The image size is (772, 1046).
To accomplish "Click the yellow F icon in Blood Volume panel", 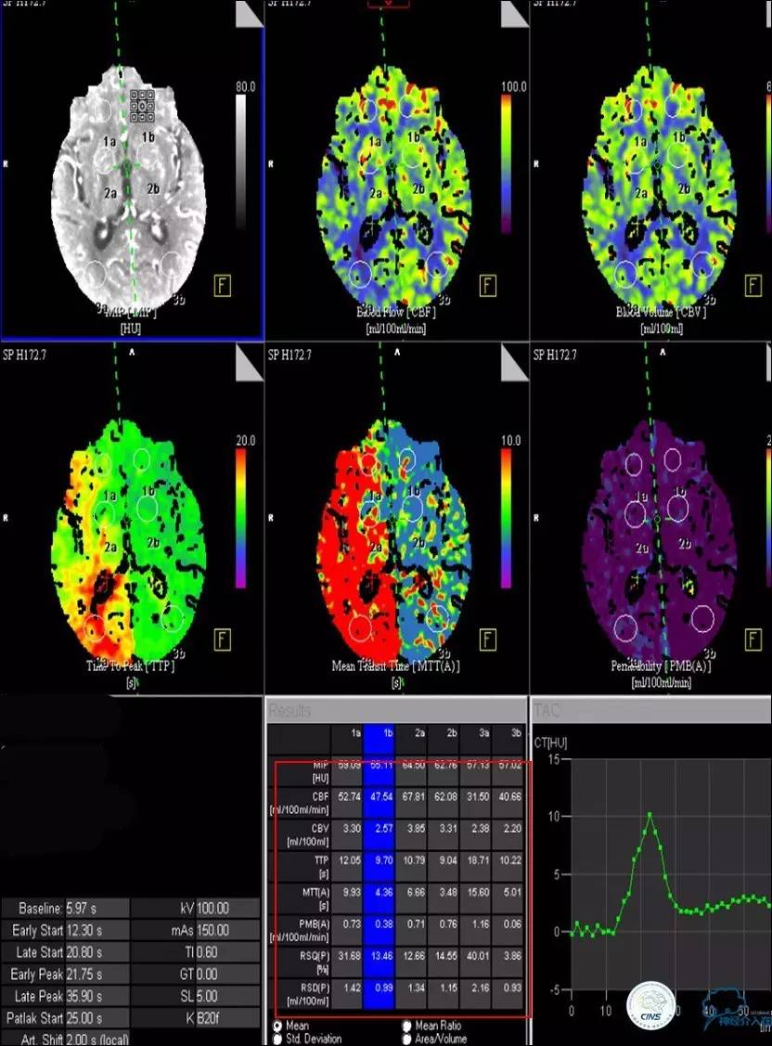I will pyautogui.click(x=754, y=284).
